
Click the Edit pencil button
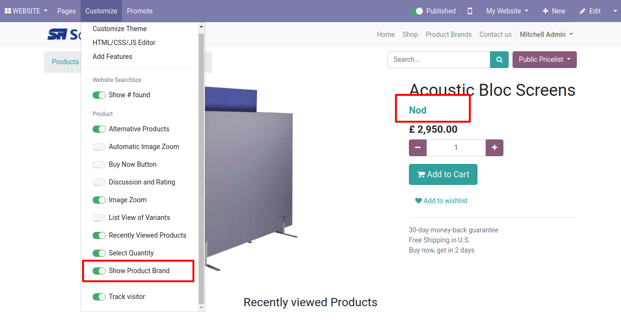click(590, 11)
